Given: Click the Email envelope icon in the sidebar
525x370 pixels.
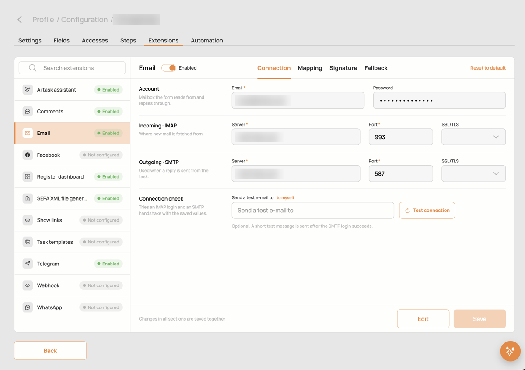Looking at the screenshot, I should pyautogui.click(x=28, y=133).
